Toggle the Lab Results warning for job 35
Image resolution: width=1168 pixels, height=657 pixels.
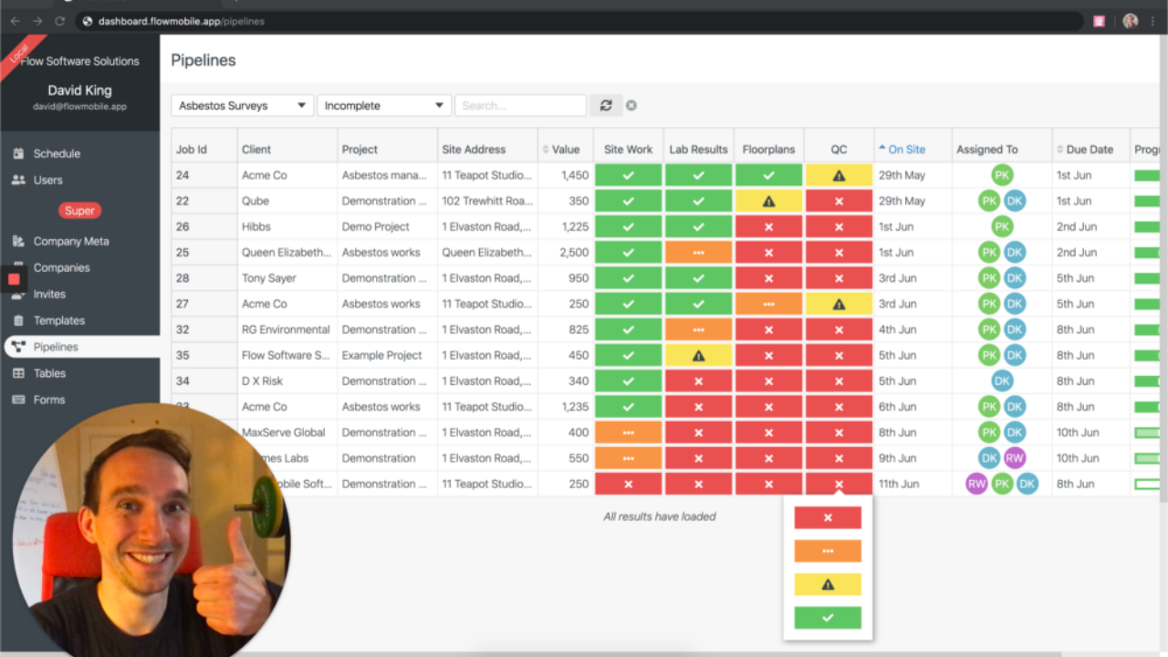point(698,355)
